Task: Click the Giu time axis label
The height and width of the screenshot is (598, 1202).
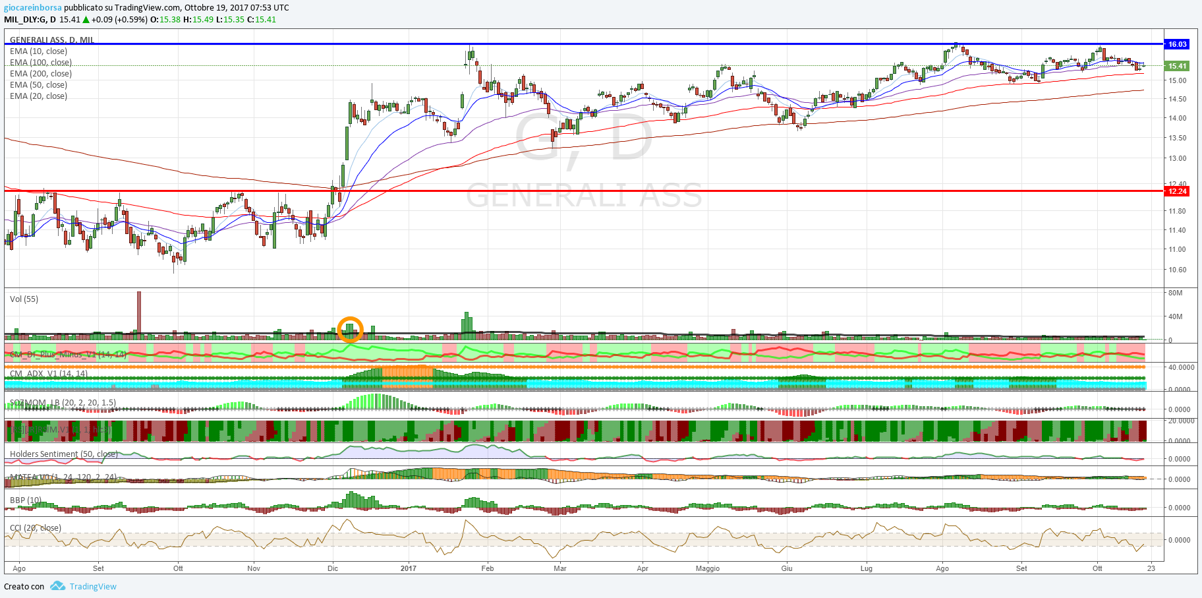Action: 787,568
